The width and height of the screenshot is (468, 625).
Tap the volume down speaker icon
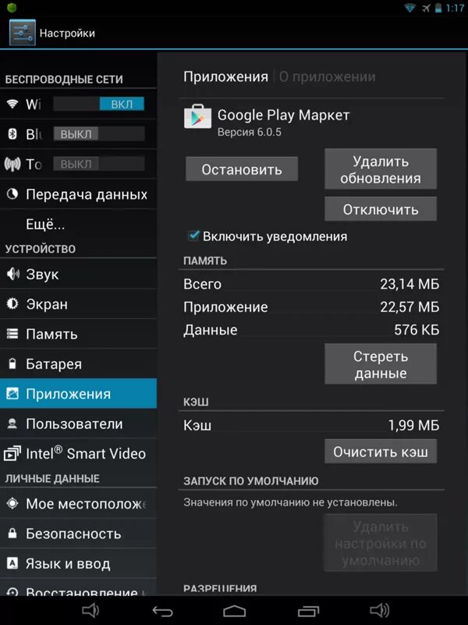(90, 610)
